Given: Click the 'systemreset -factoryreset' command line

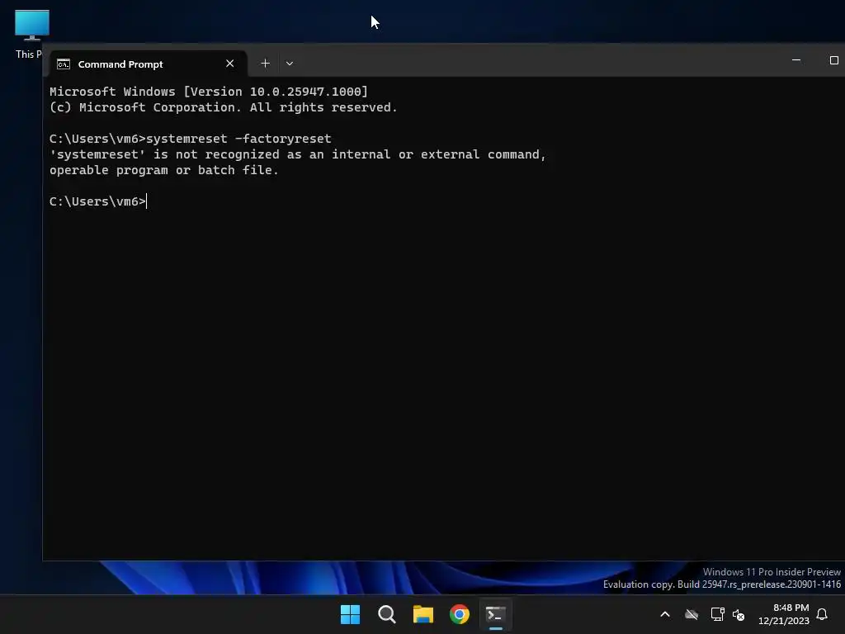Looking at the screenshot, I should [191, 139].
